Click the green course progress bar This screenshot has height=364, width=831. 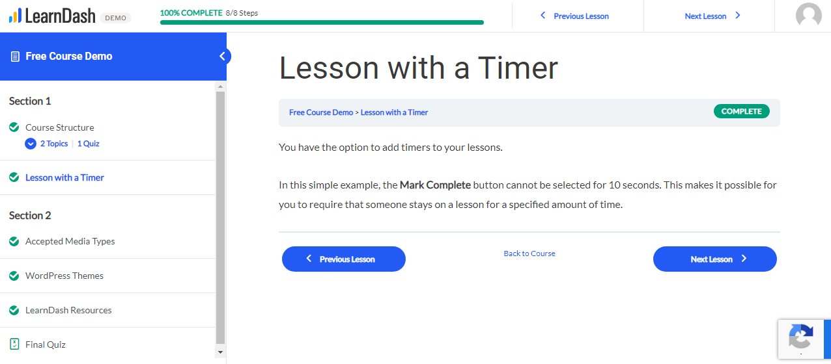(322, 23)
